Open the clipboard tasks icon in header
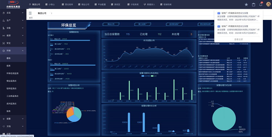 tap(254, 4)
